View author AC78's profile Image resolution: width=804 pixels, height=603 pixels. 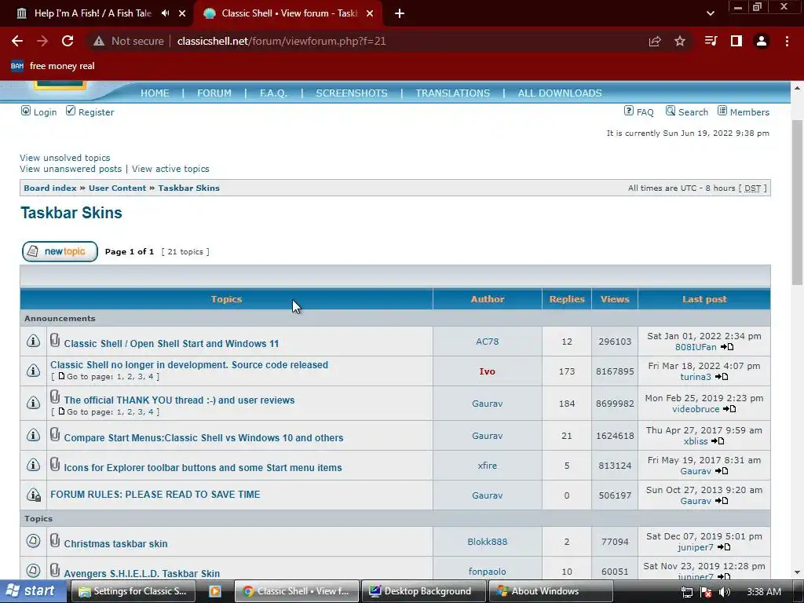coord(487,342)
